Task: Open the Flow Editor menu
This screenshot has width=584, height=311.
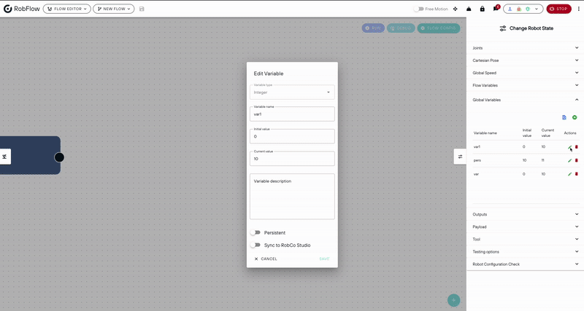Action: click(67, 9)
